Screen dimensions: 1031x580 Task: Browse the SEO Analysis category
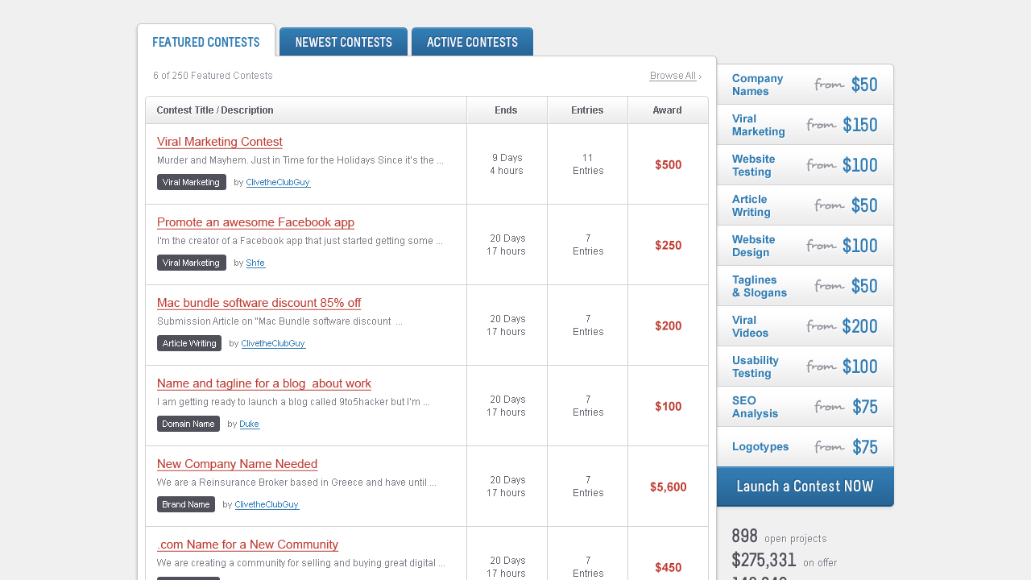tap(755, 407)
